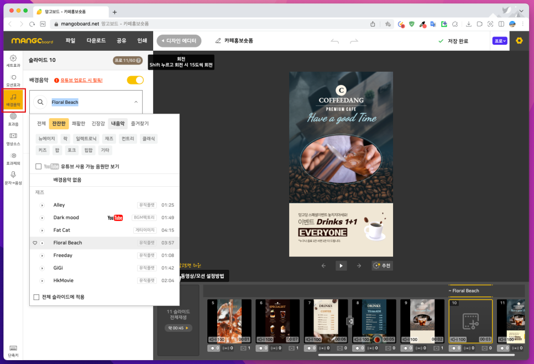Click the question mark on 프로 11/60 badge
Image resolution: width=534 pixels, height=364 pixels.
[139, 61]
